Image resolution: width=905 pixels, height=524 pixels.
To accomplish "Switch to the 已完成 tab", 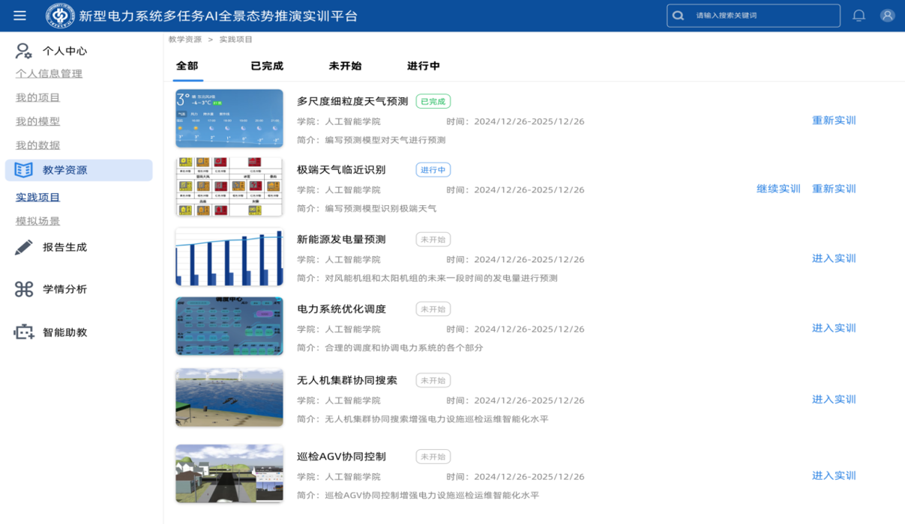I will [x=267, y=66].
